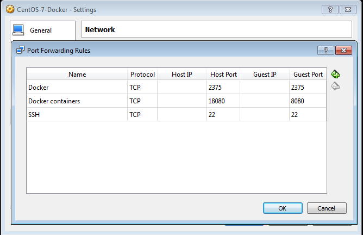Screen dimensions: 363x235
Task: Click the Guest IP column header
Action: pyautogui.click(x=265, y=75)
